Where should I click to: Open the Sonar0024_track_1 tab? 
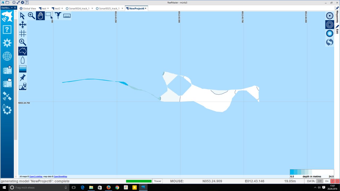coord(79,8)
